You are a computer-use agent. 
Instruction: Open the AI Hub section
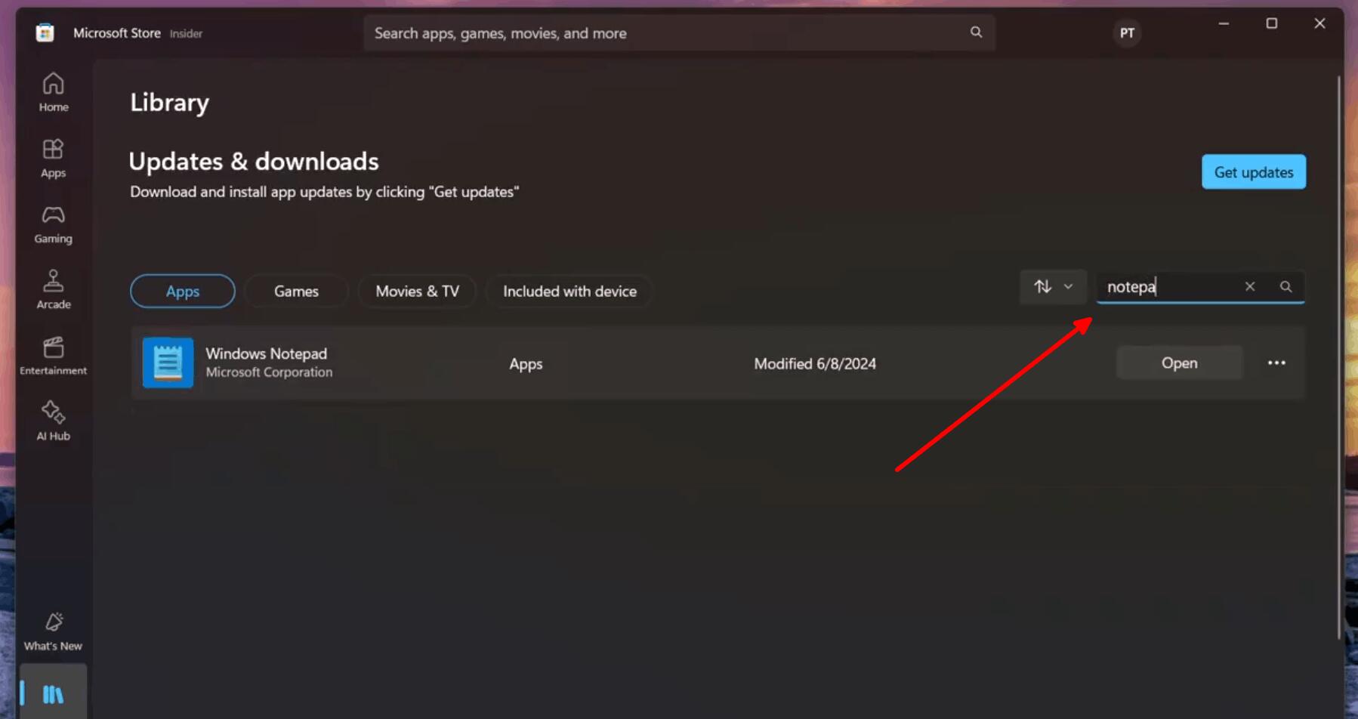coord(53,421)
